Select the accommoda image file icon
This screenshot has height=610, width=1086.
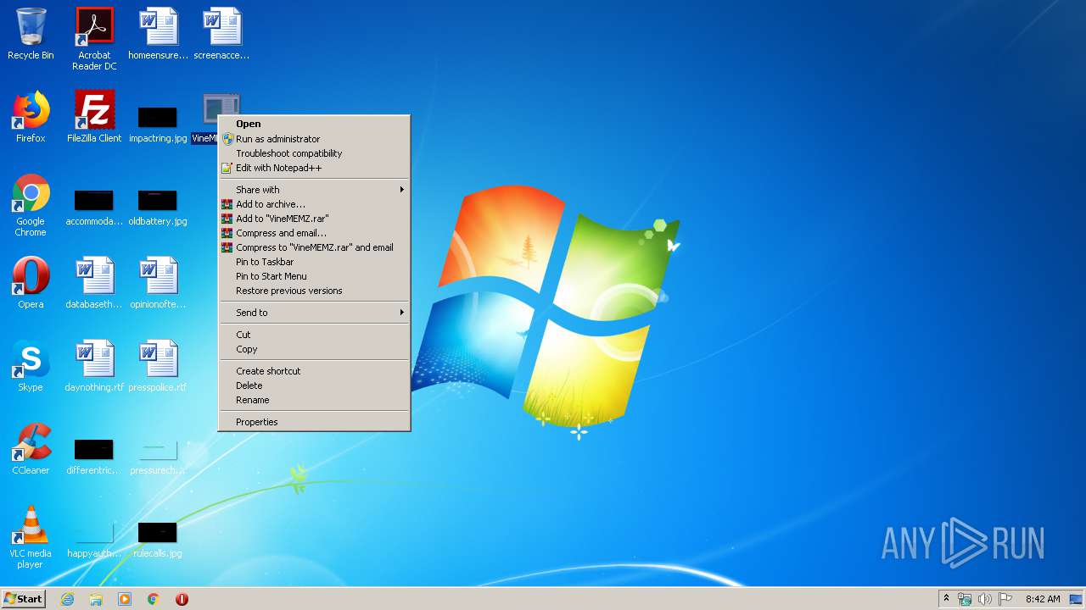point(94,208)
